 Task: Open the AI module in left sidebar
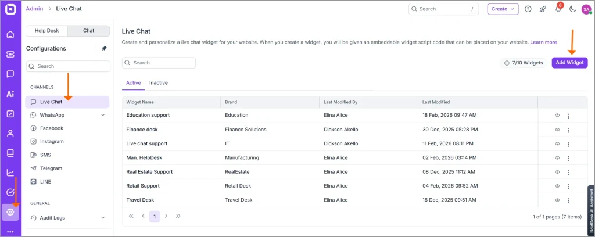[x=10, y=94]
